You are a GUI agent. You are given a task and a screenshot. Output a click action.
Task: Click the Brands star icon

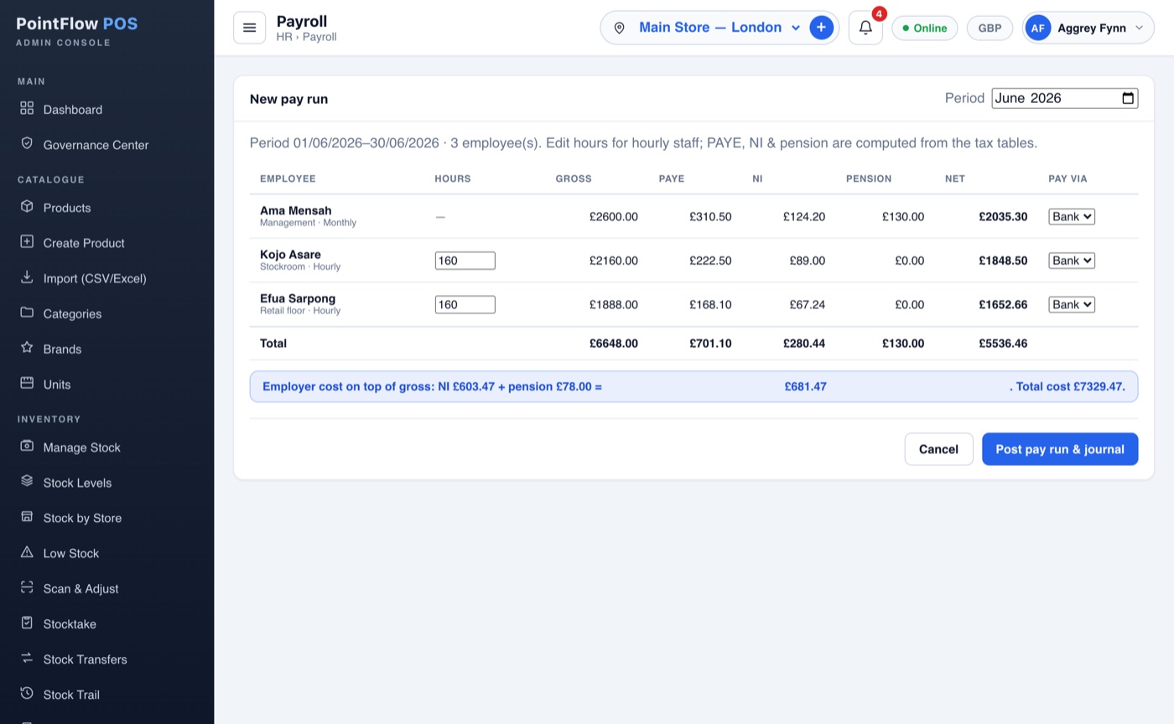[x=27, y=348]
